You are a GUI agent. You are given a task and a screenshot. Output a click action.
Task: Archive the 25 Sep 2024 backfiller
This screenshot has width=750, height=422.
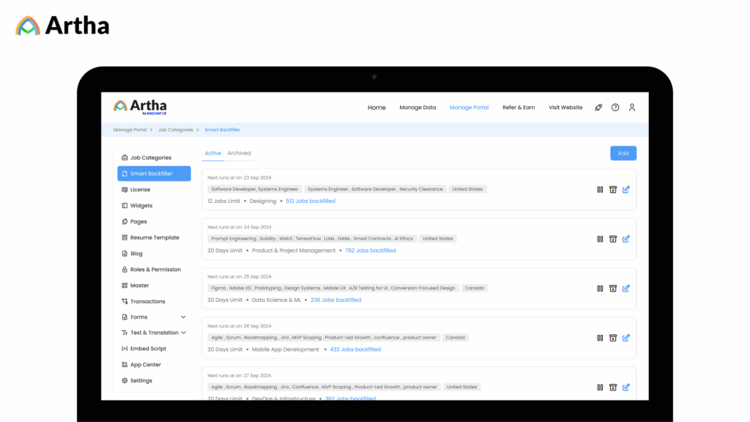coord(613,289)
